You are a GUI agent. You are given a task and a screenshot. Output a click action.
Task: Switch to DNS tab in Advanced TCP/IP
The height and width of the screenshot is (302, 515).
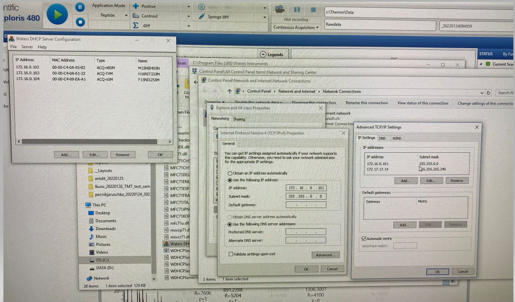point(382,138)
